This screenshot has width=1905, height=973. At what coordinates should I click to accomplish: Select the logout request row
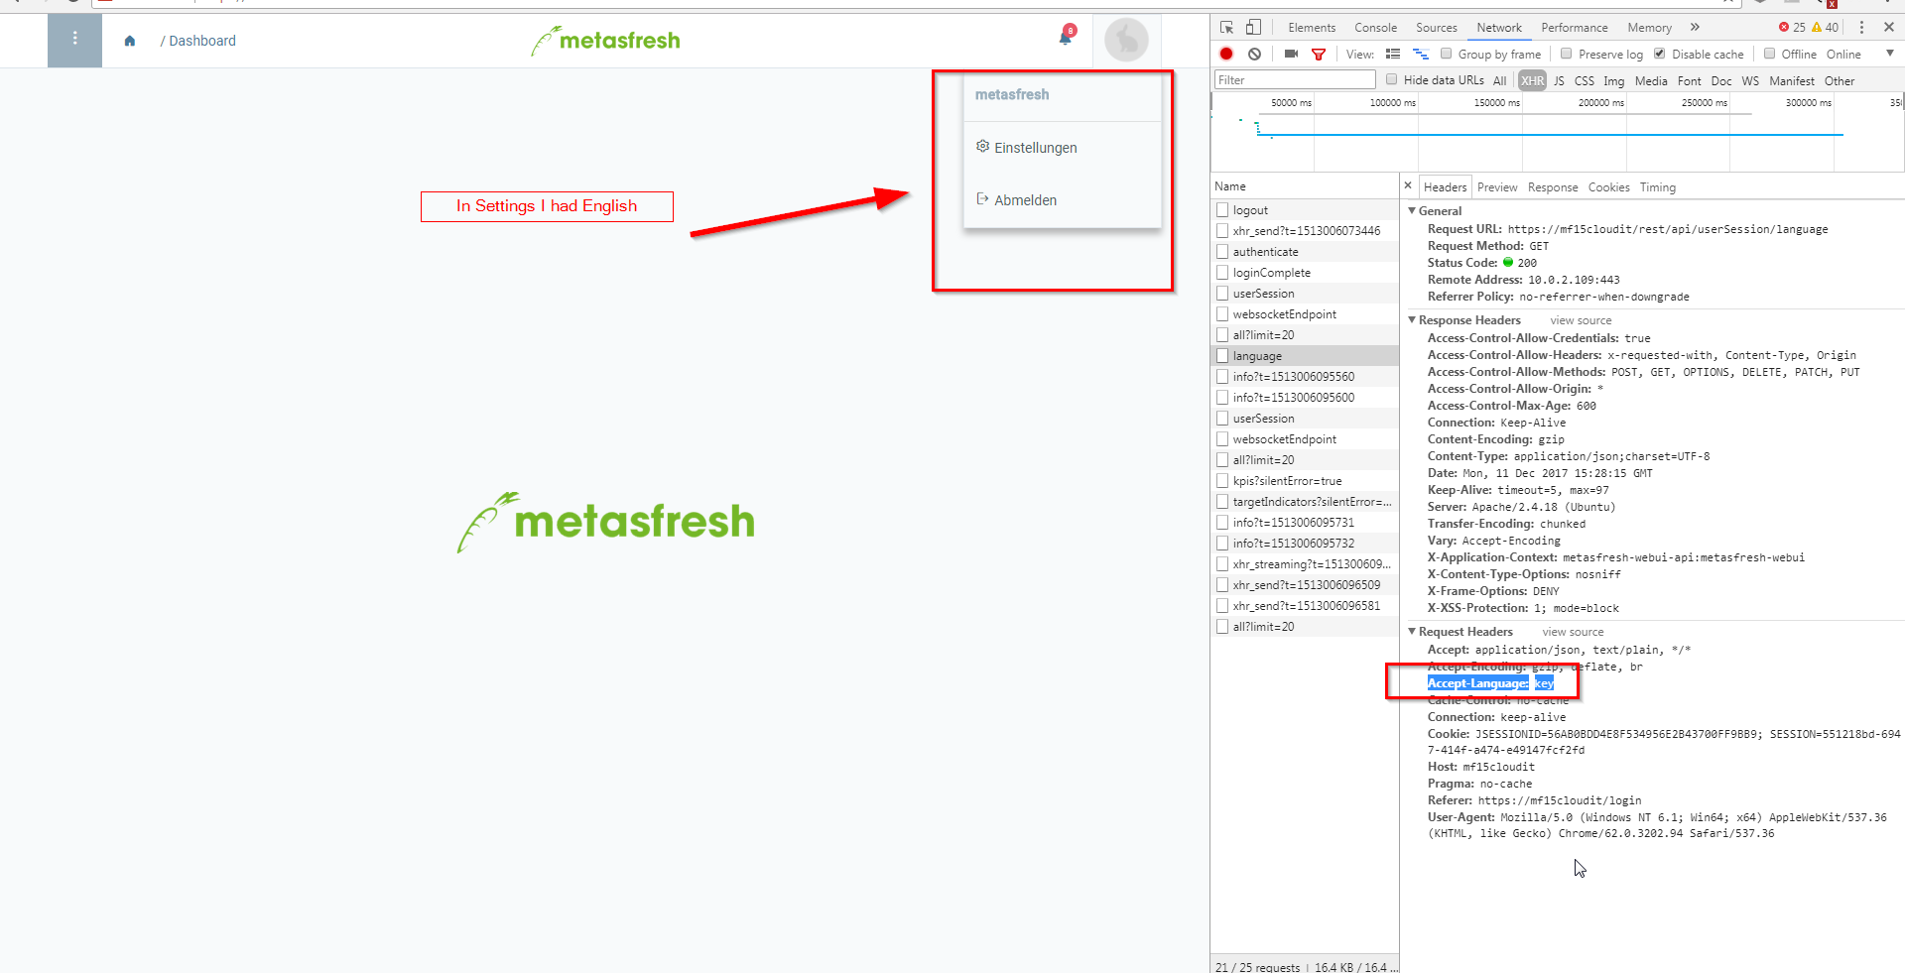click(x=1305, y=210)
